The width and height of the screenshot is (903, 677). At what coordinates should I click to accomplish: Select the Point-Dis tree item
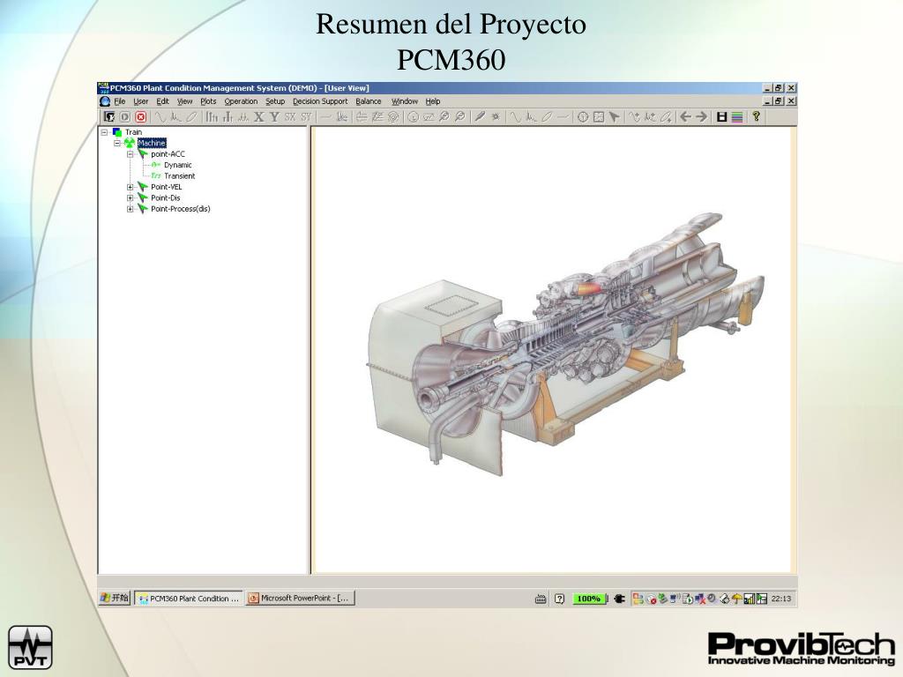coord(165,198)
